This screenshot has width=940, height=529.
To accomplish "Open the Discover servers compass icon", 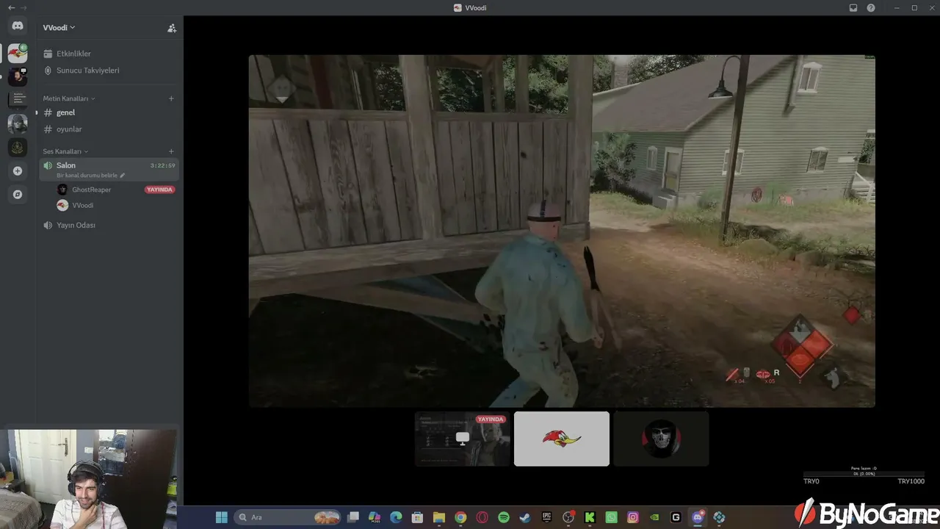I will [18, 195].
